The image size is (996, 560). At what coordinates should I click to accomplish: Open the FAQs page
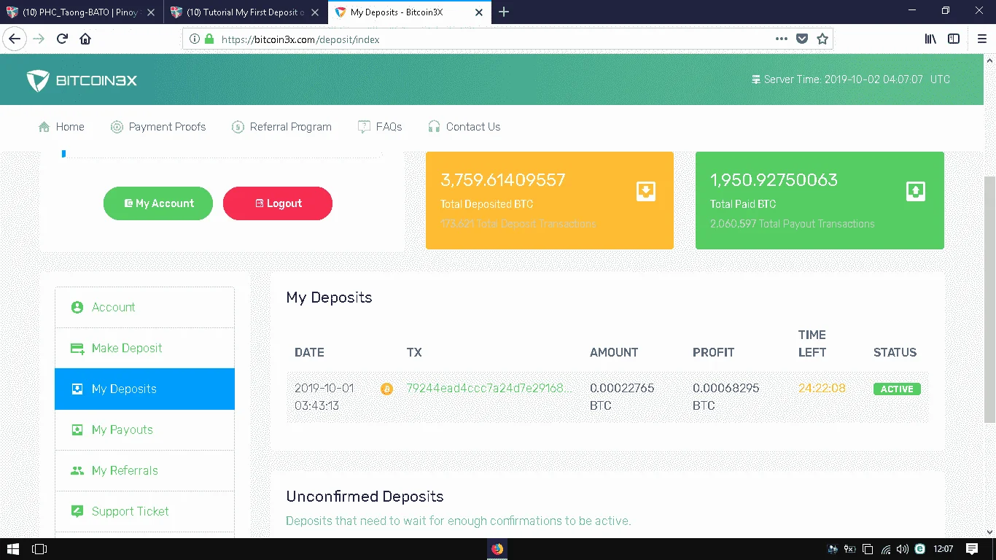coord(380,127)
